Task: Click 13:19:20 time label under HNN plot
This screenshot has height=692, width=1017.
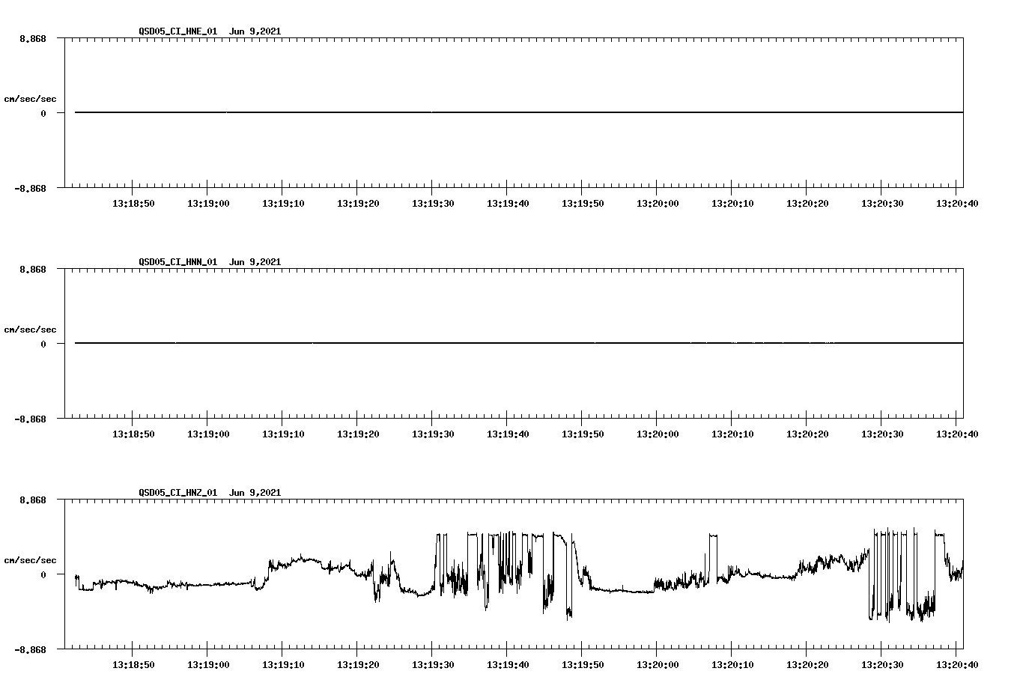Action: click(x=358, y=434)
